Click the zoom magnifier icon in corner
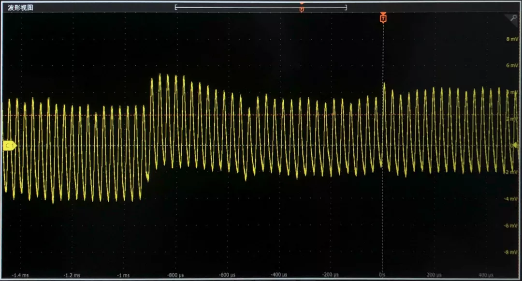Screen dimensions: 522x281 coord(513,19)
